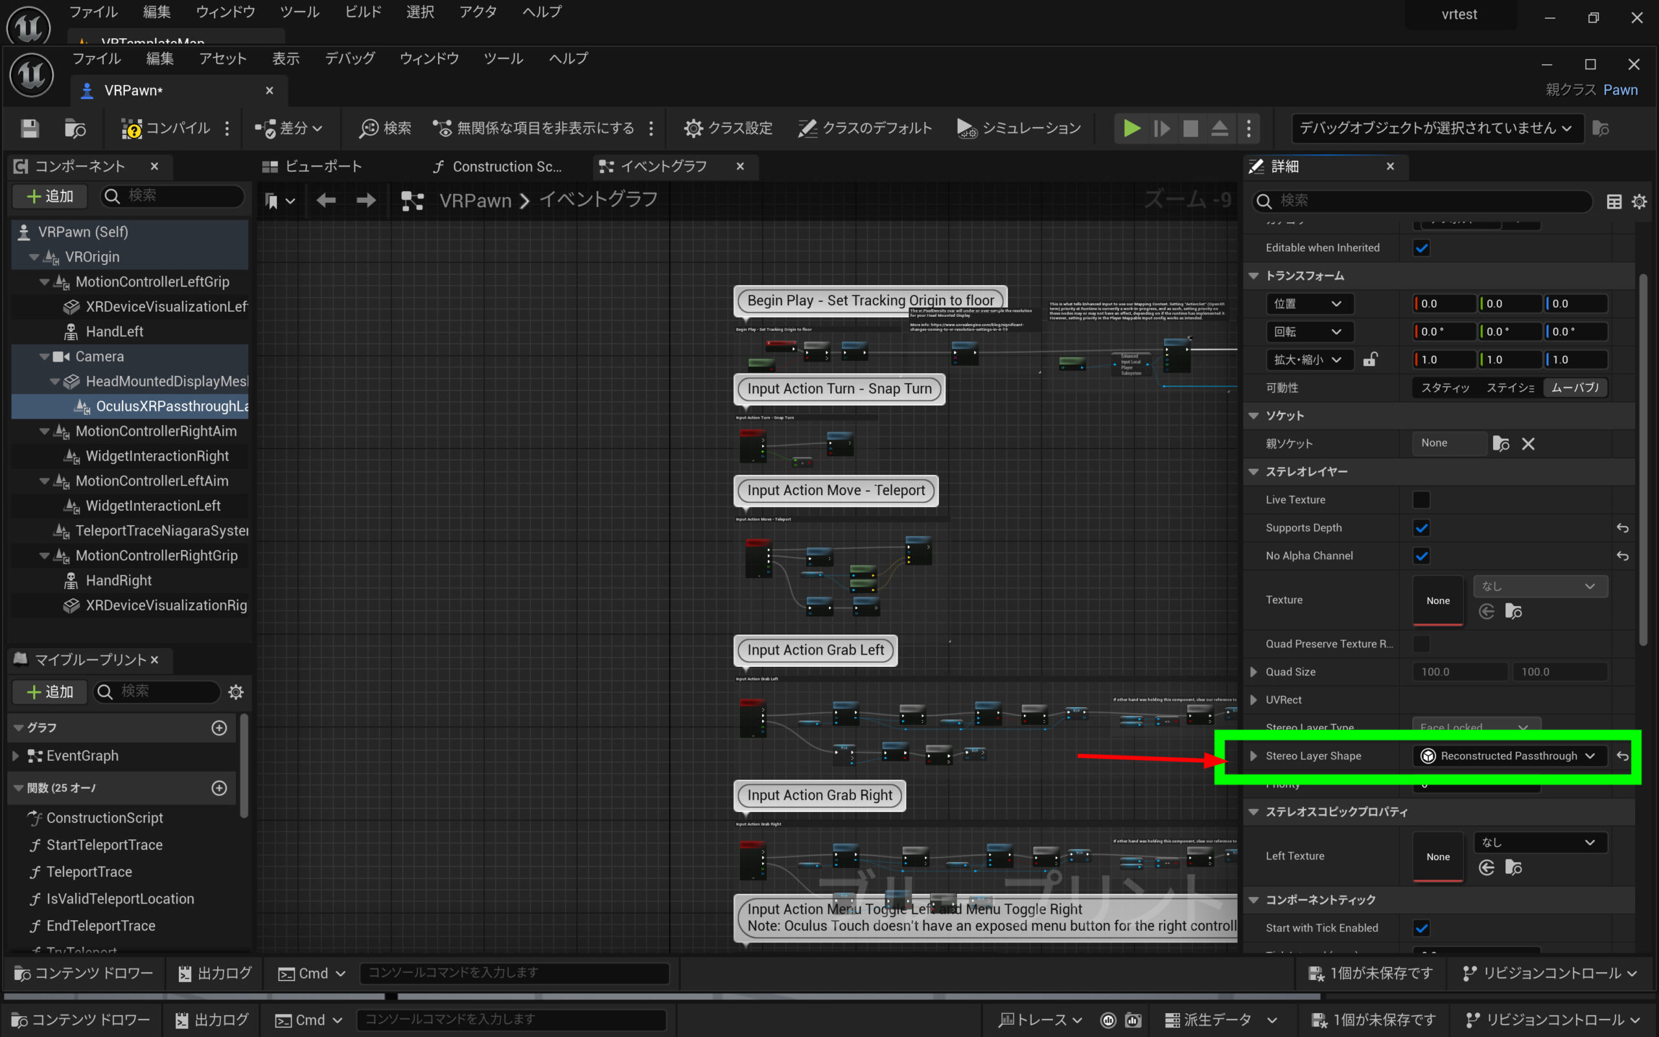
Task: Click the 追加 button in Components panel
Action: point(49,196)
